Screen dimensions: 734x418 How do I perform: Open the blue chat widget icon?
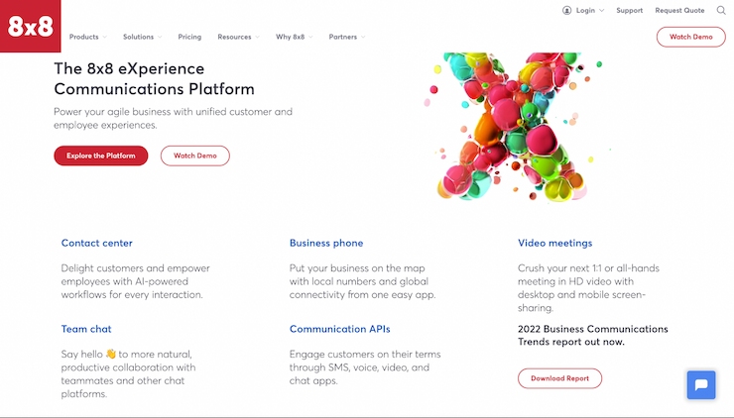(x=701, y=384)
